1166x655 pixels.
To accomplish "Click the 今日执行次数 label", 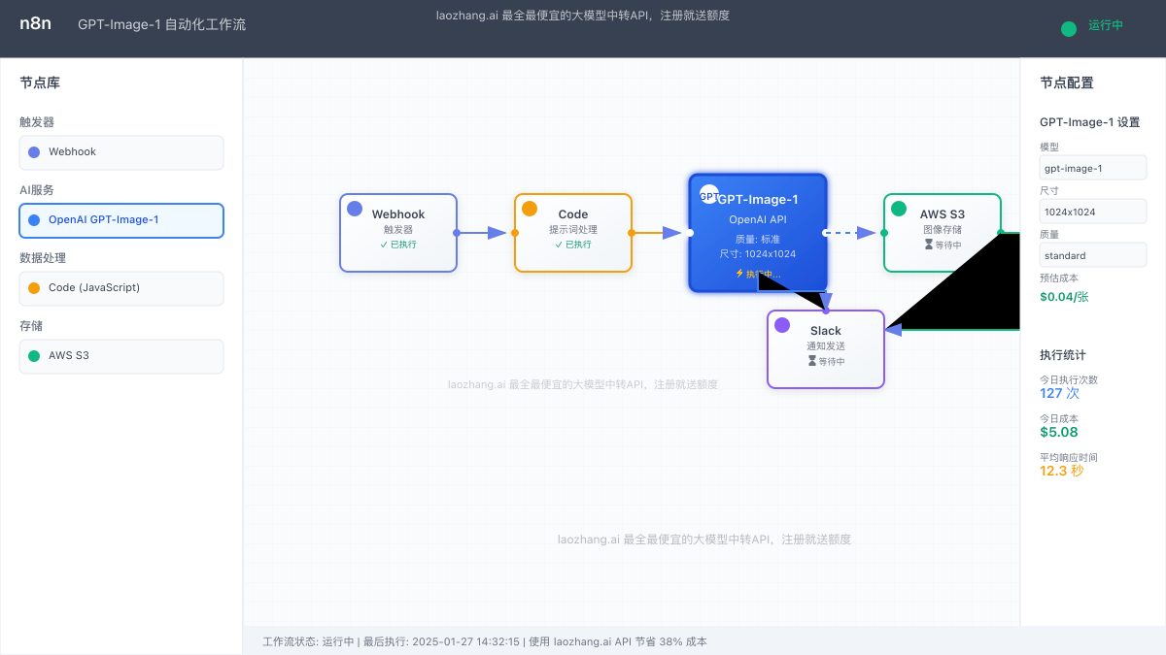I will [1069, 379].
